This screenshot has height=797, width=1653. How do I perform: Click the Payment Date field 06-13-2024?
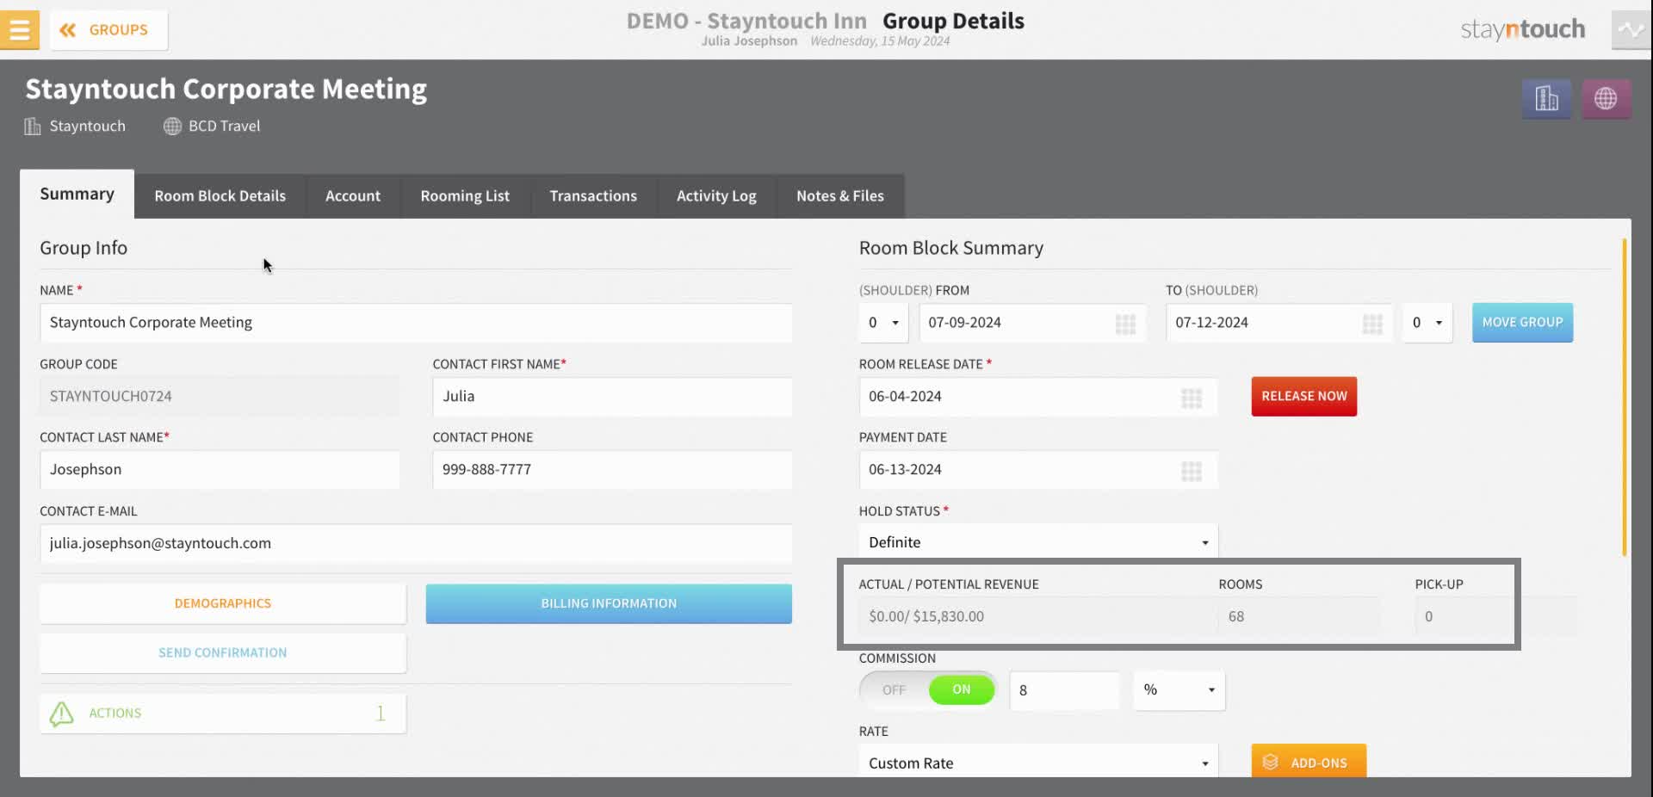tap(1038, 470)
